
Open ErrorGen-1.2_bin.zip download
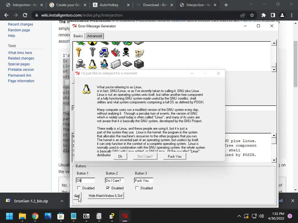tap(31, 201)
